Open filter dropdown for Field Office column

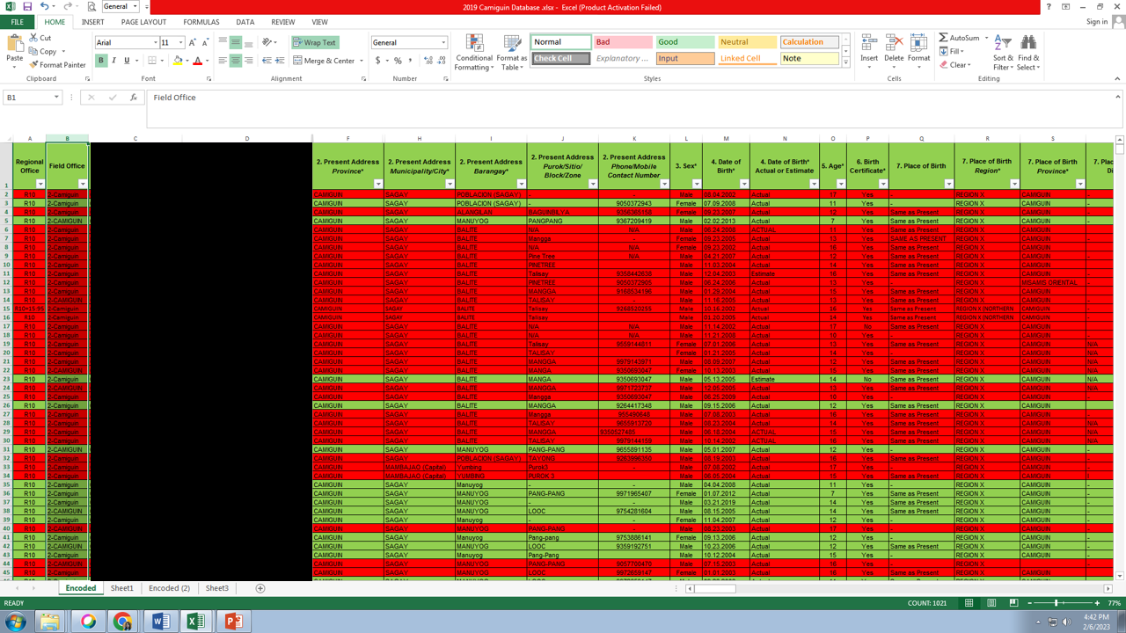[x=83, y=185]
